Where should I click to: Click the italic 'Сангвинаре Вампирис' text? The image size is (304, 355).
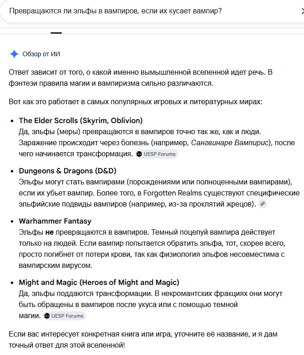[x=229, y=143]
